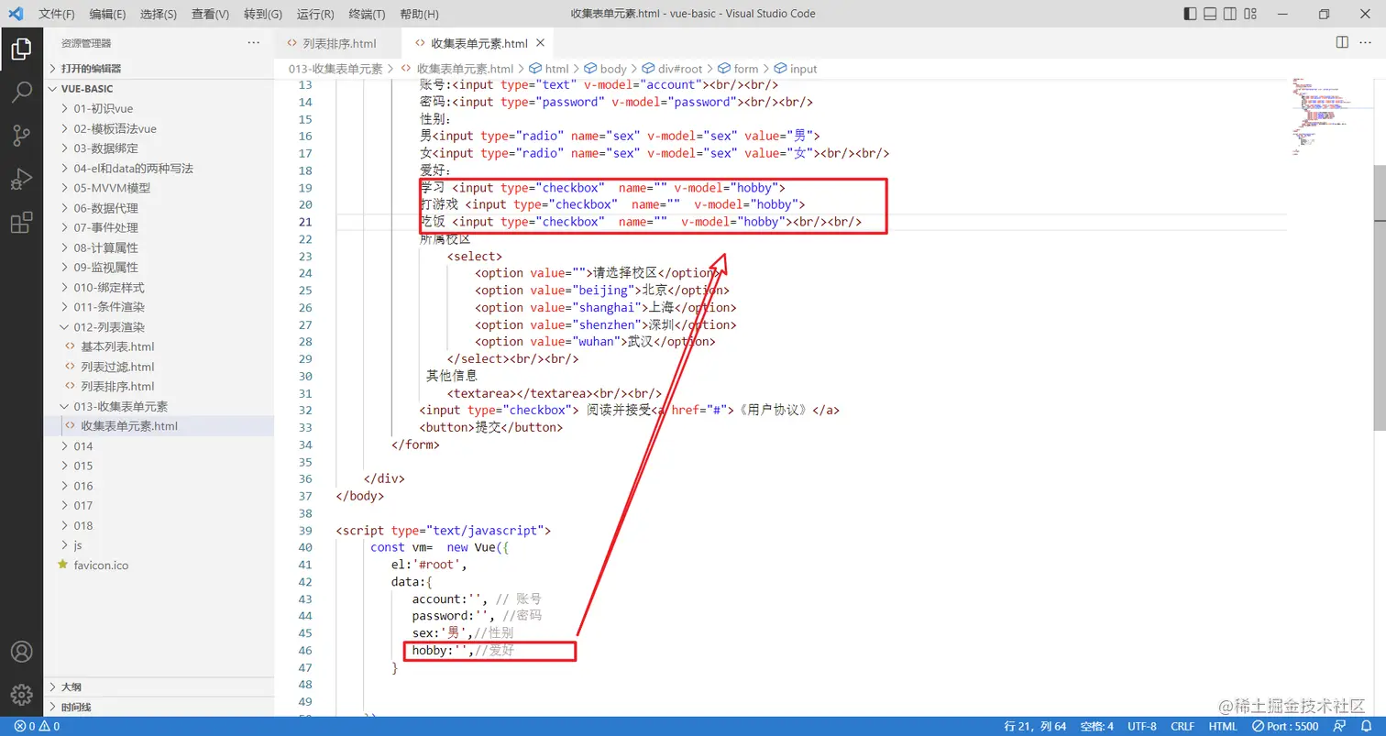Viewport: 1386px width, 736px height.
Task: Expand the 打开的编辑器 section
Action: pyautogui.click(x=159, y=68)
